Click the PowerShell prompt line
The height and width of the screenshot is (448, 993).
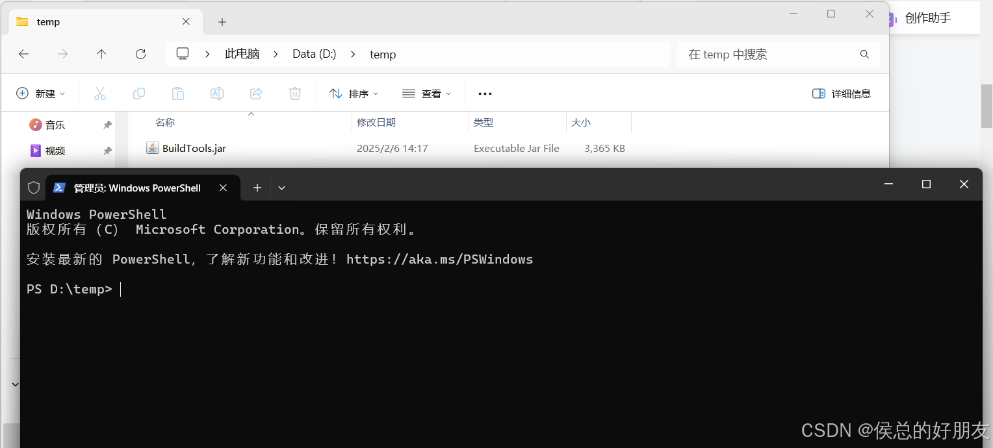73,289
